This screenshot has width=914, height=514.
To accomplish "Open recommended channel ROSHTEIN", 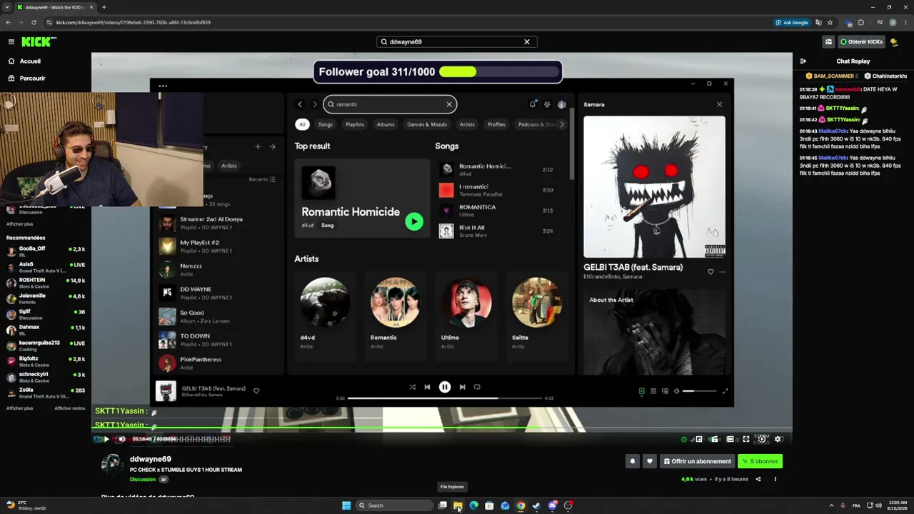I will click(x=46, y=282).
